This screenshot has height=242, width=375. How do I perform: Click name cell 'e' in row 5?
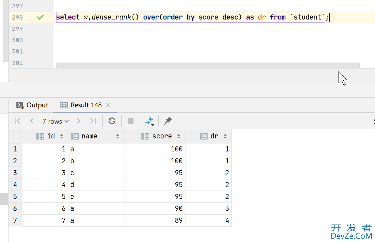(x=96, y=197)
